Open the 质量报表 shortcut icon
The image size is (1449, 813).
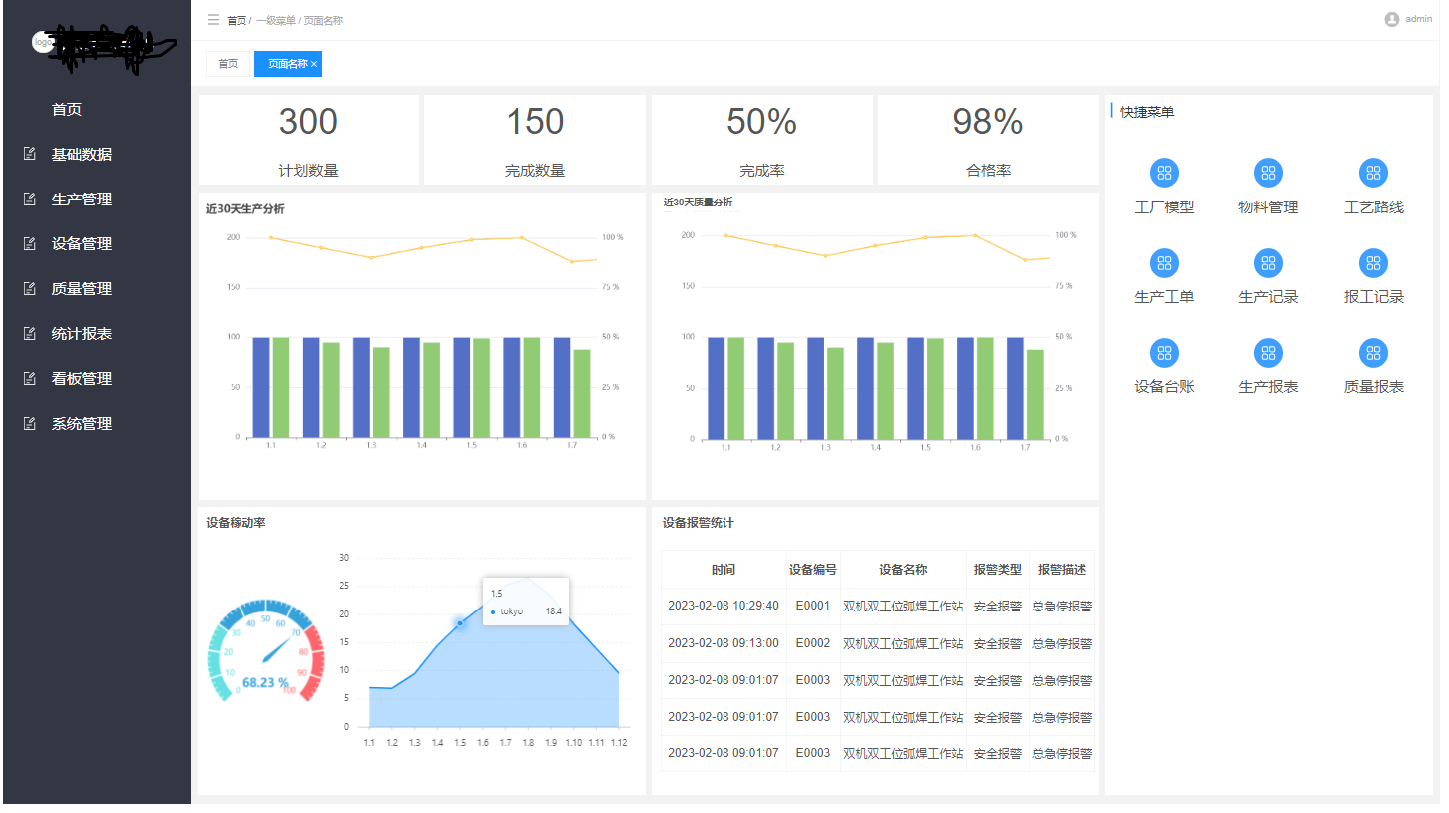(x=1374, y=353)
